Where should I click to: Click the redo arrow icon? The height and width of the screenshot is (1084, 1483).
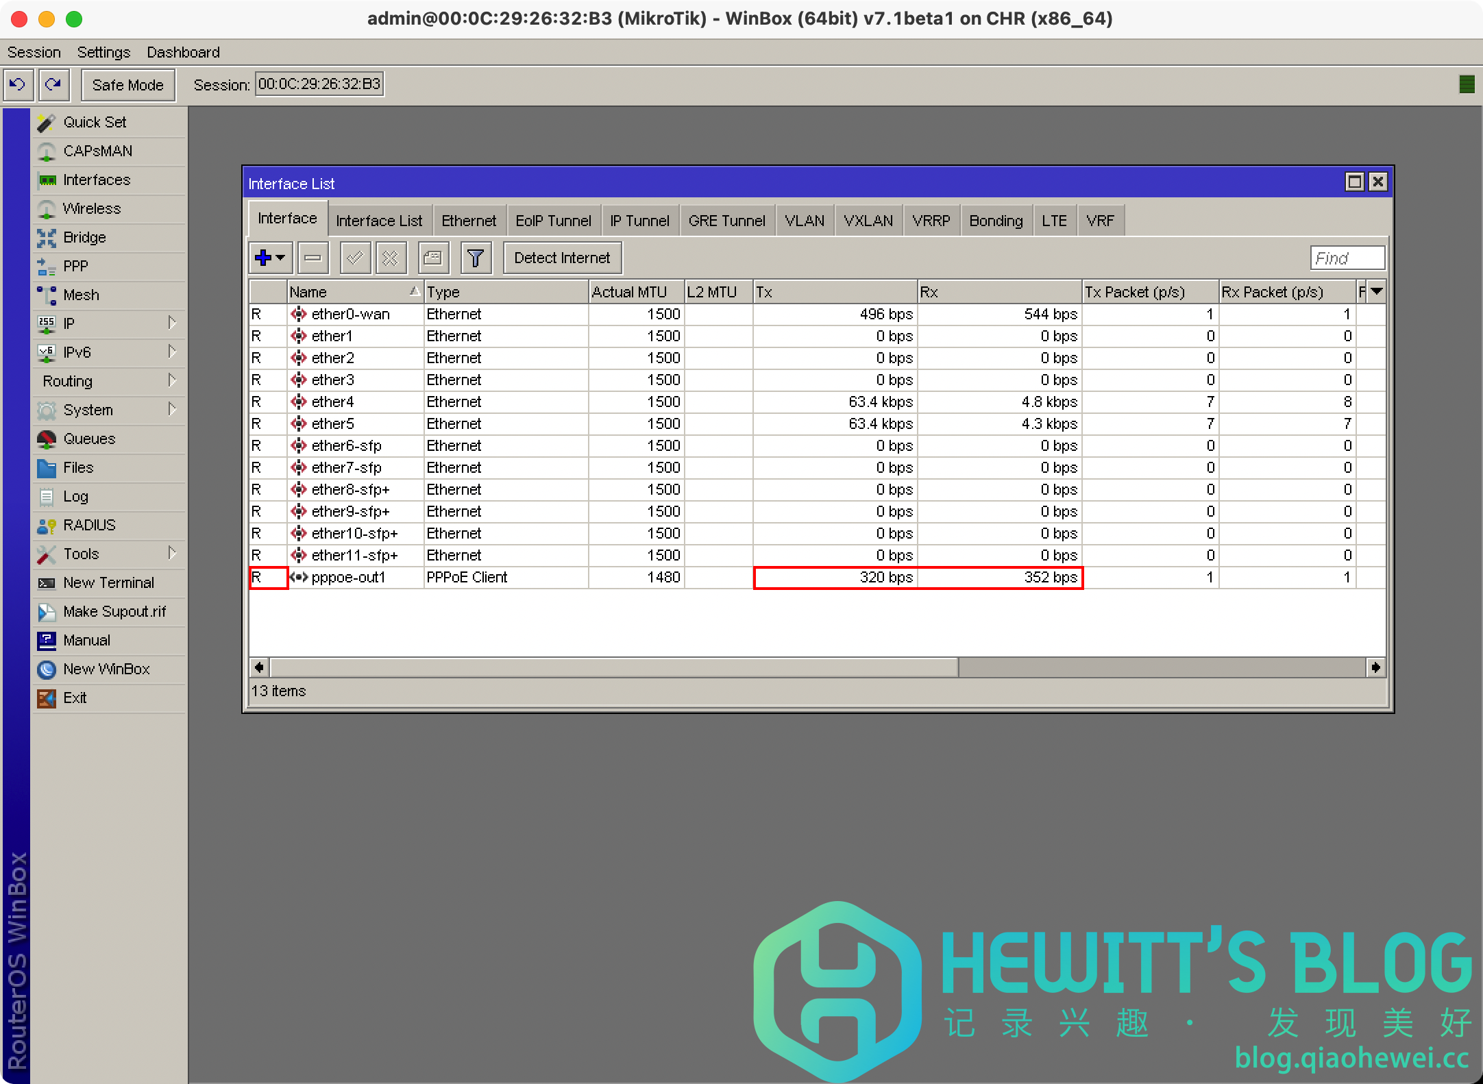53,85
